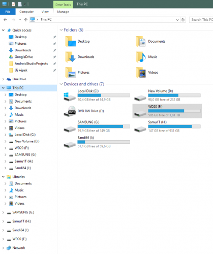
Task: Select Videos under Libraries
Action: (19, 204)
